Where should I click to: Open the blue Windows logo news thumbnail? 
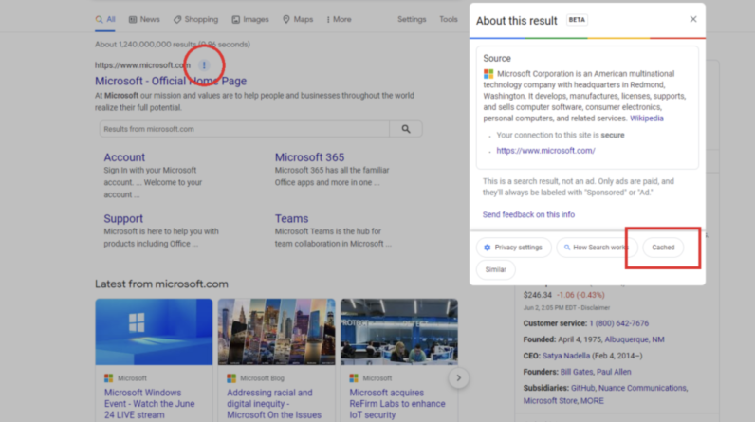click(x=154, y=332)
